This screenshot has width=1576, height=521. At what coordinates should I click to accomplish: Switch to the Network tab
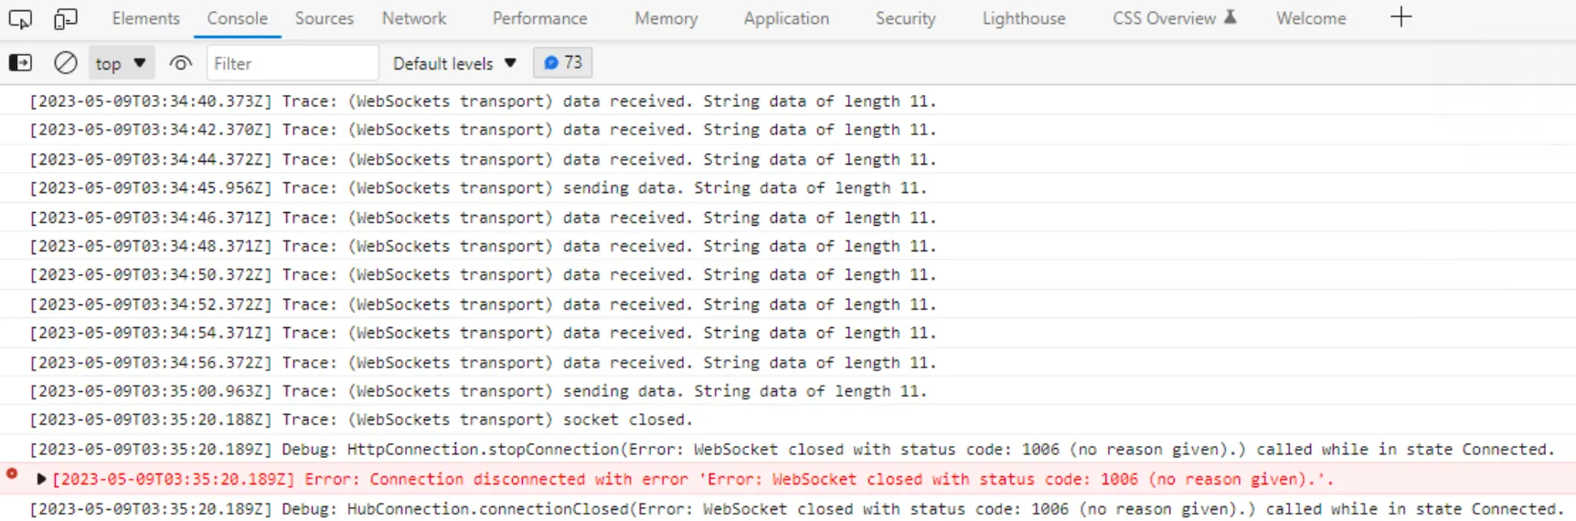click(414, 18)
